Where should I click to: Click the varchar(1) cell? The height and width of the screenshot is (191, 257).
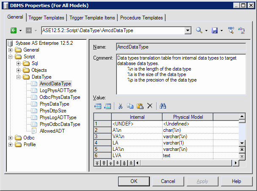pos(188,143)
